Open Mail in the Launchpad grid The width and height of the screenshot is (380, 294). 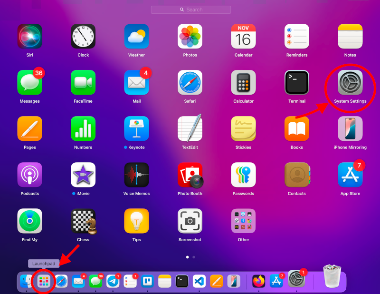coord(136,82)
